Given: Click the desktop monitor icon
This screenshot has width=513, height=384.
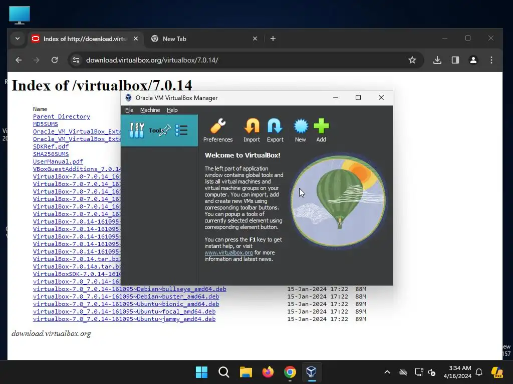Looking at the screenshot, I should point(20,15).
